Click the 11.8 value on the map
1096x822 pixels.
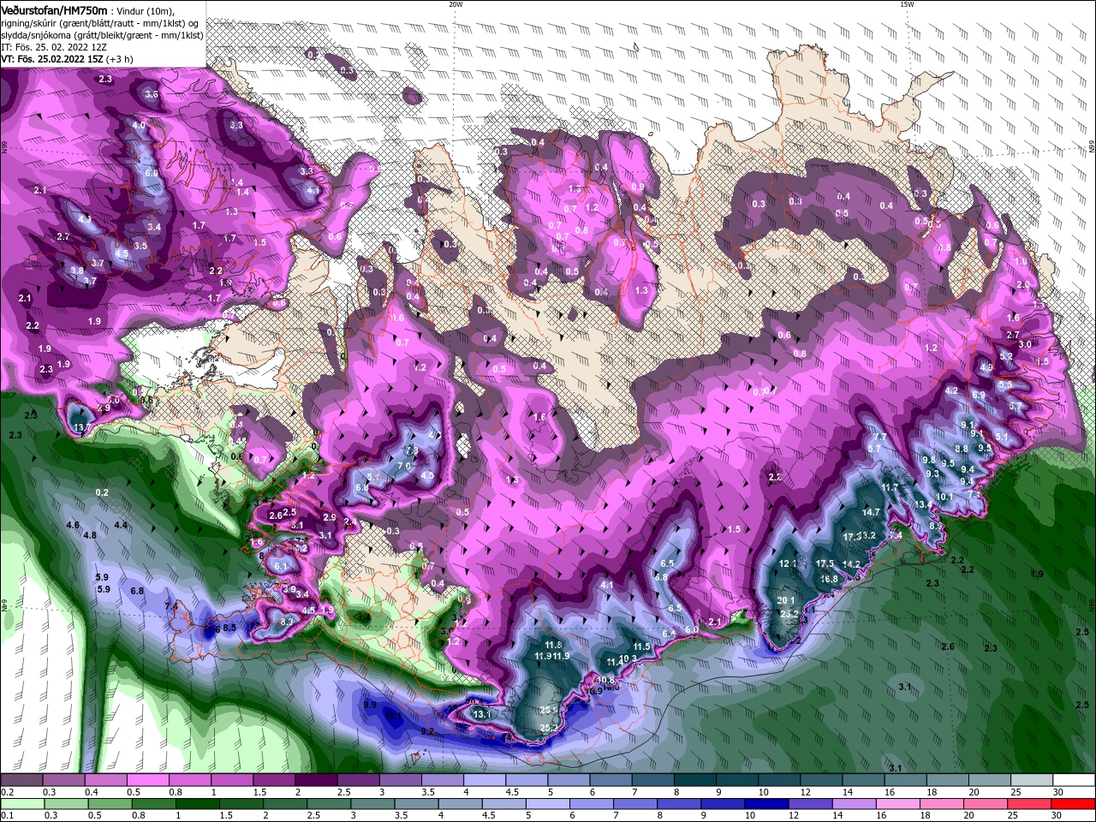click(x=553, y=644)
